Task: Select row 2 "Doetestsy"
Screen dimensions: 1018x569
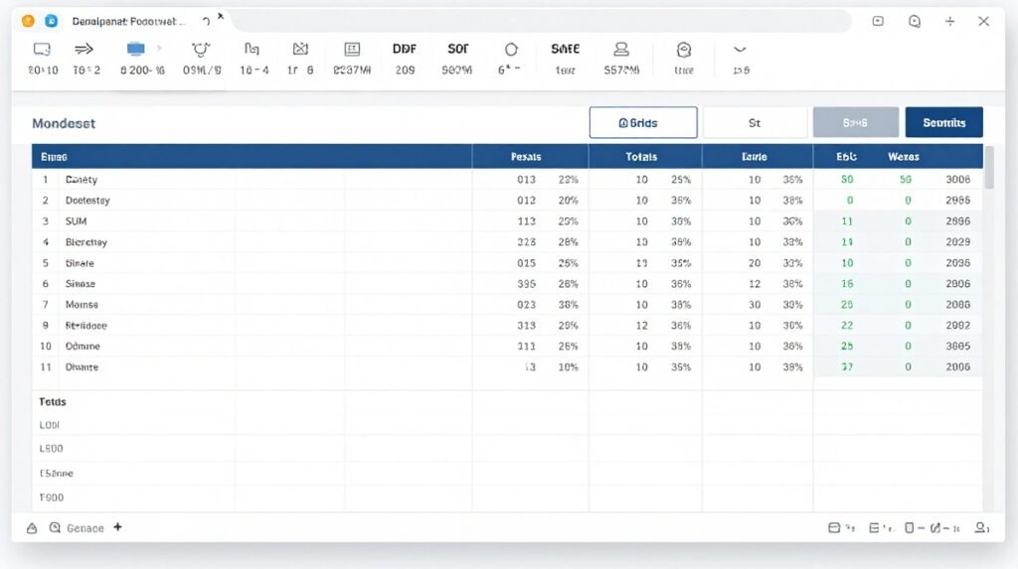Action: click(x=507, y=200)
